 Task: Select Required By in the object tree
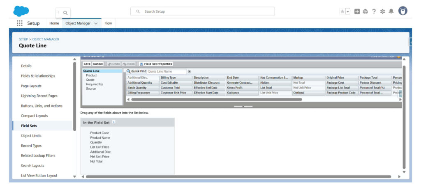click(x=94, y=84)
